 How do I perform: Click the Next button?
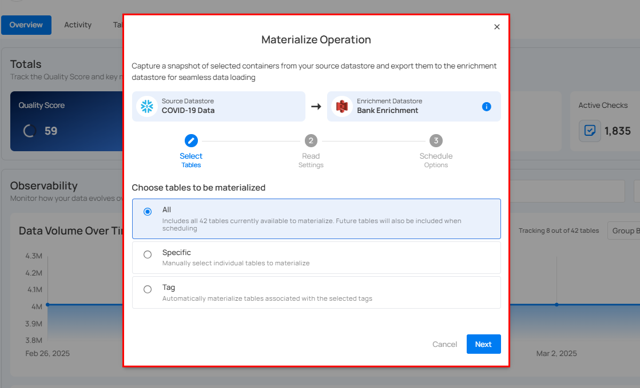point(483,344)
